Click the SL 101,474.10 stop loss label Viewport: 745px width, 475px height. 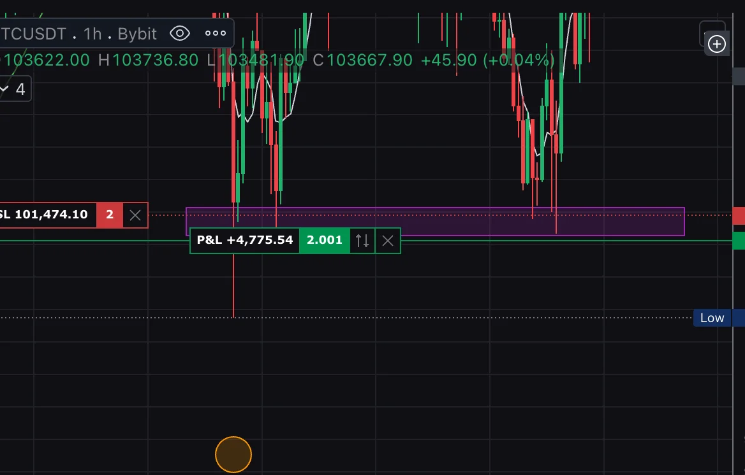click(47, 215)
